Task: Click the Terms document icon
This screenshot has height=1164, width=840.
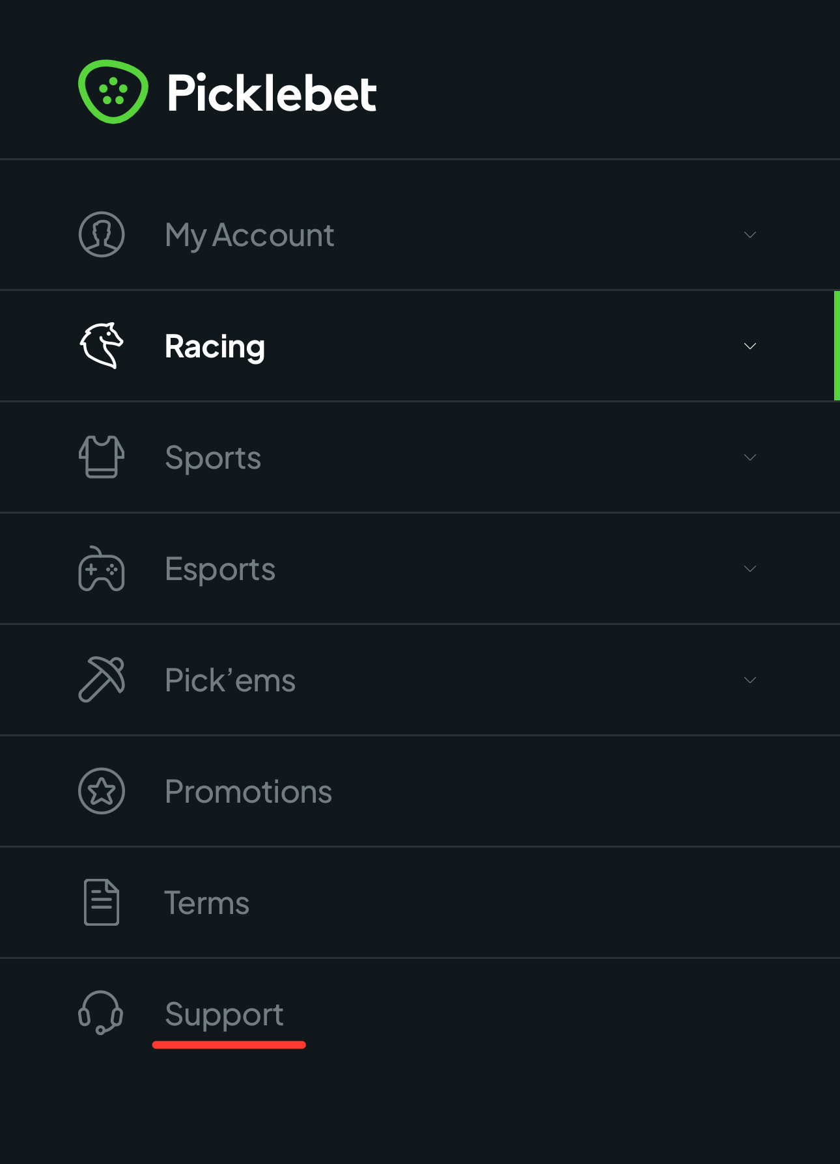Action: (102, 902)
